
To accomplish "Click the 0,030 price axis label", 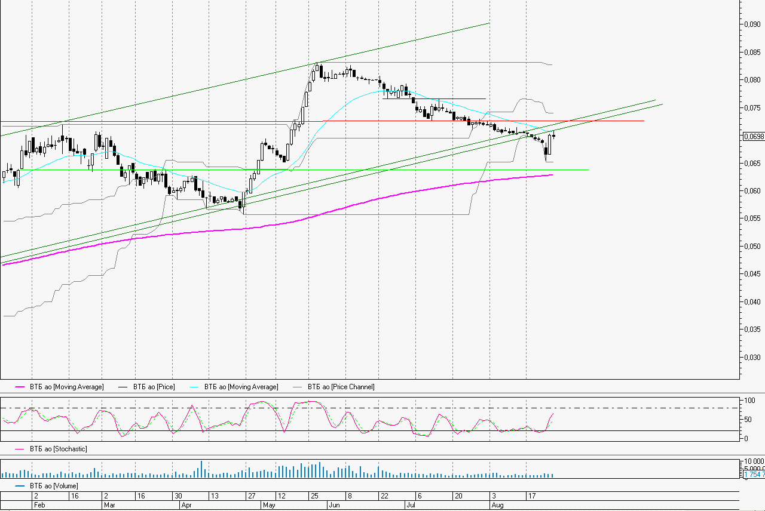I will 752,357.
